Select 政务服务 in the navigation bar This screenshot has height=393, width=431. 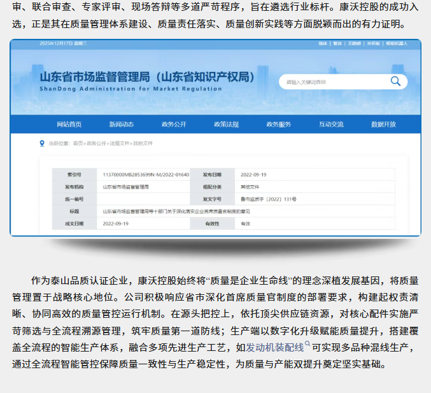pos(278,124)
